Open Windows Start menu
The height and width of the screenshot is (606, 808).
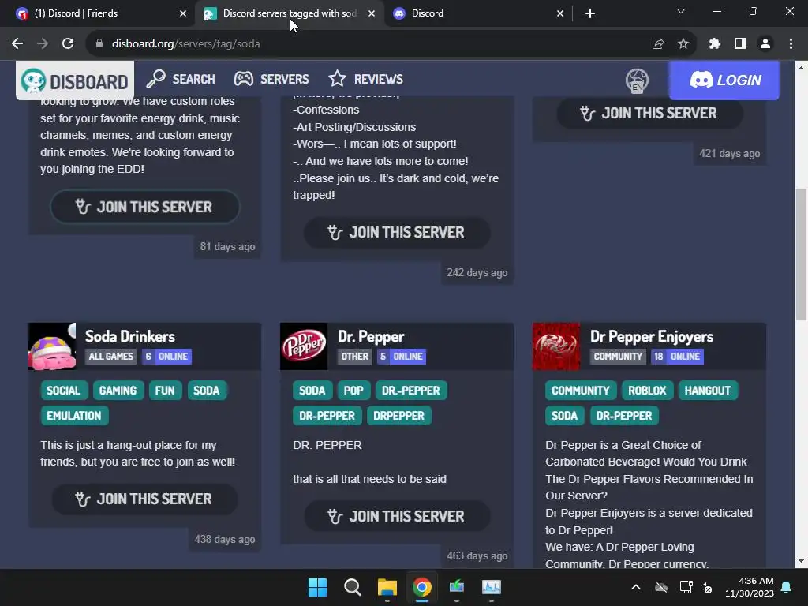coord(317,587)
